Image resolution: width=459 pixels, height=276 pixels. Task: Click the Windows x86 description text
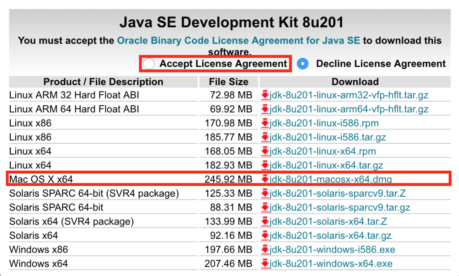click(39, 250)
